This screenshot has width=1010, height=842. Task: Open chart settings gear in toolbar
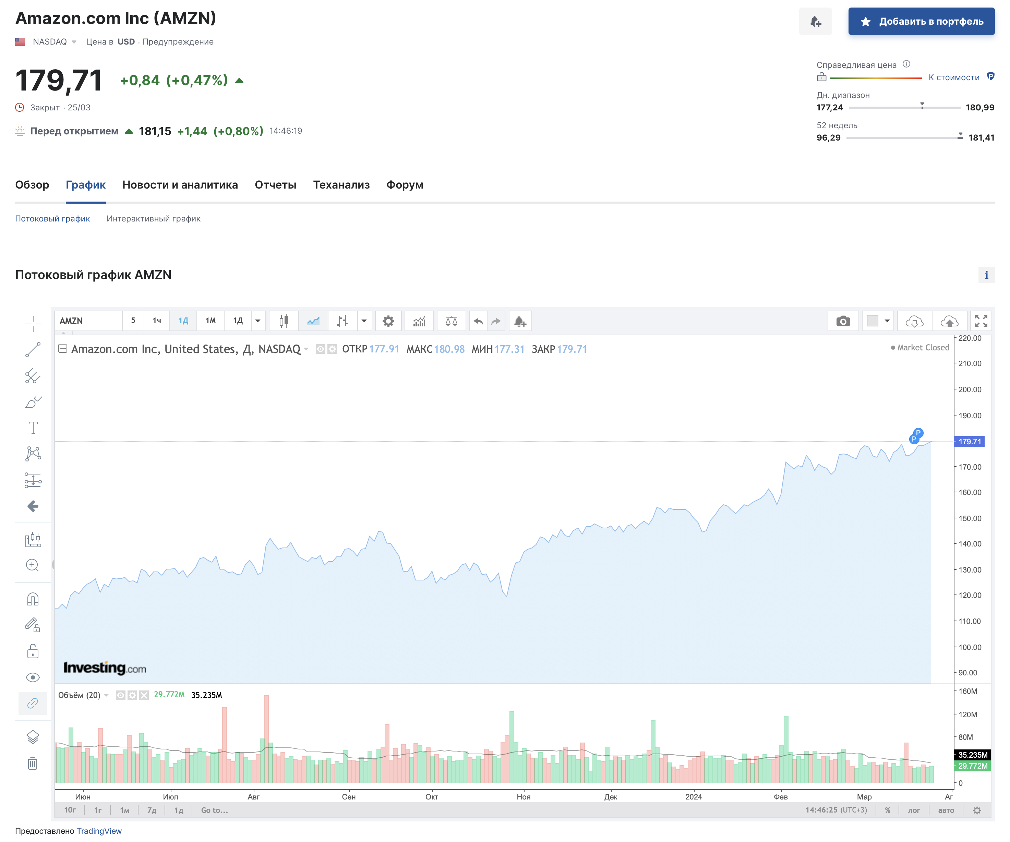388,321
